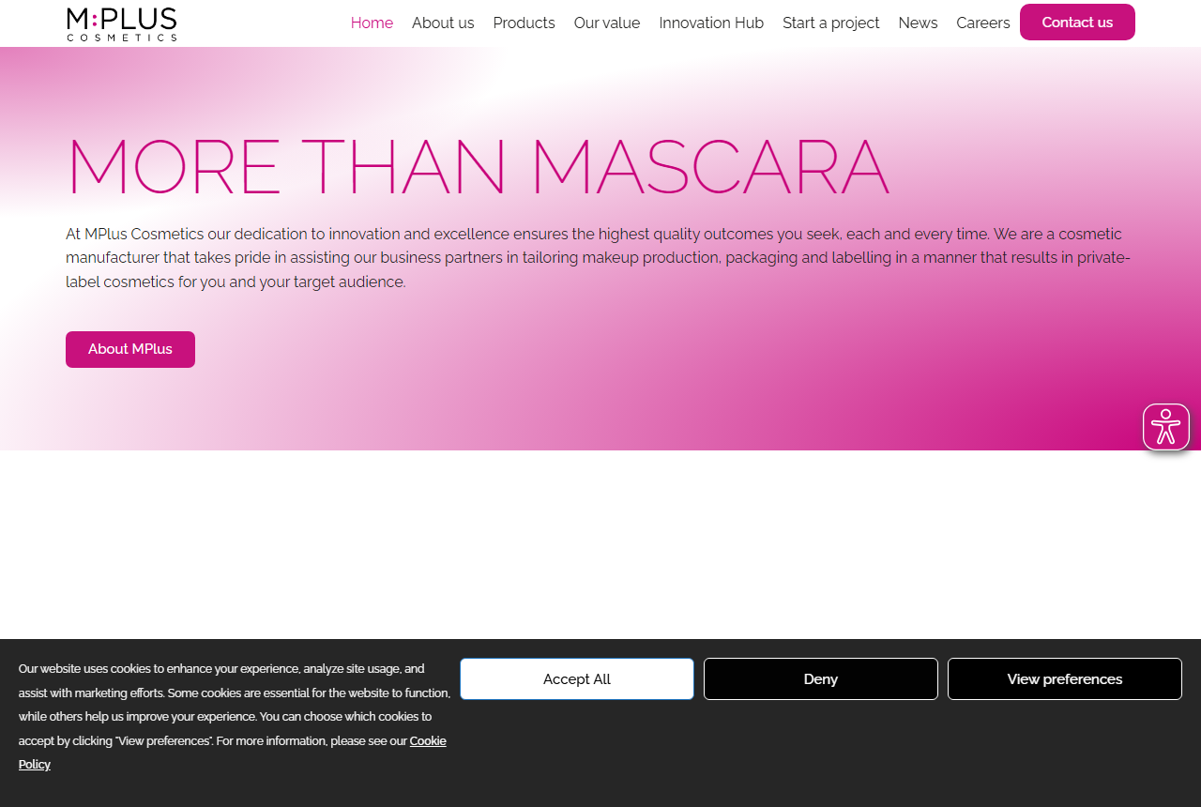Click the MPlus Cosmetics logo
This screenshot has width=1201, height=807.
pos(122,24)
